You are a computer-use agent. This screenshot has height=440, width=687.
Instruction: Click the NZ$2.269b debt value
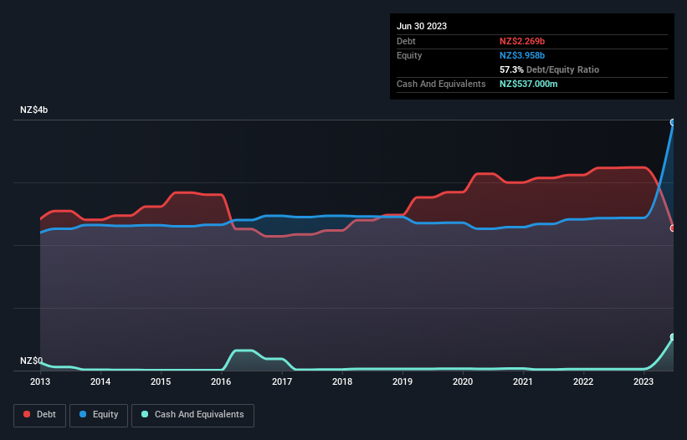point(522,41)
